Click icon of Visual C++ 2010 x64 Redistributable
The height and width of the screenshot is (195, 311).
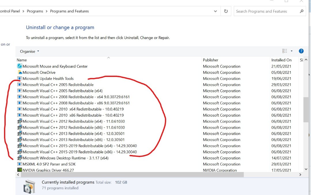[20, 109]
